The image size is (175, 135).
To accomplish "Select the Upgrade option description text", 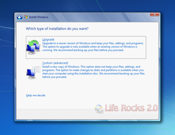I will coord(93,47).
